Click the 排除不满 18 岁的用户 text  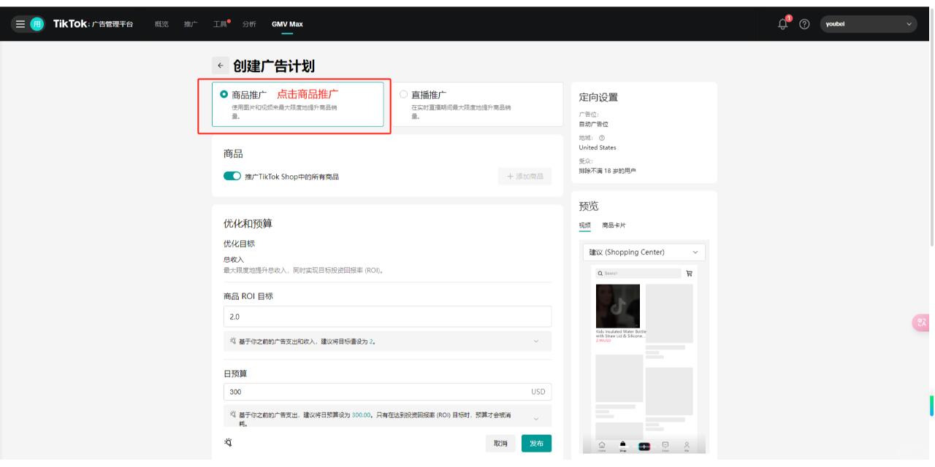click(x=607, y=171)
